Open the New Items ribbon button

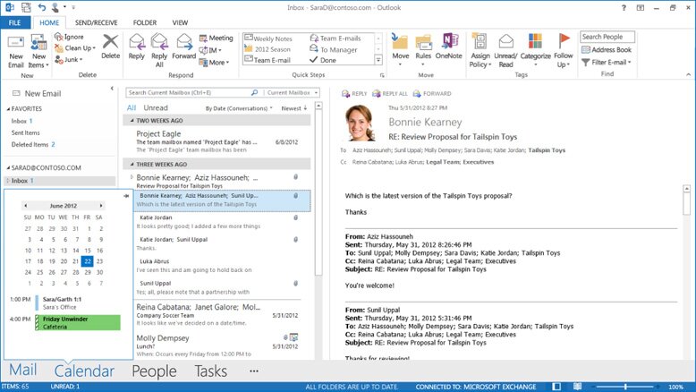coord(38,52)
